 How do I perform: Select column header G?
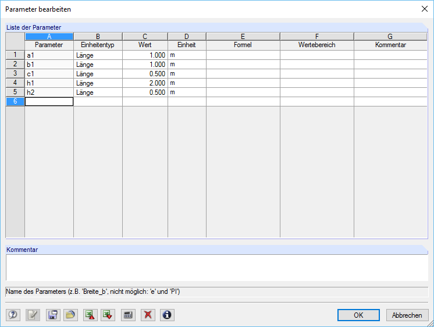tap(390, 37)
